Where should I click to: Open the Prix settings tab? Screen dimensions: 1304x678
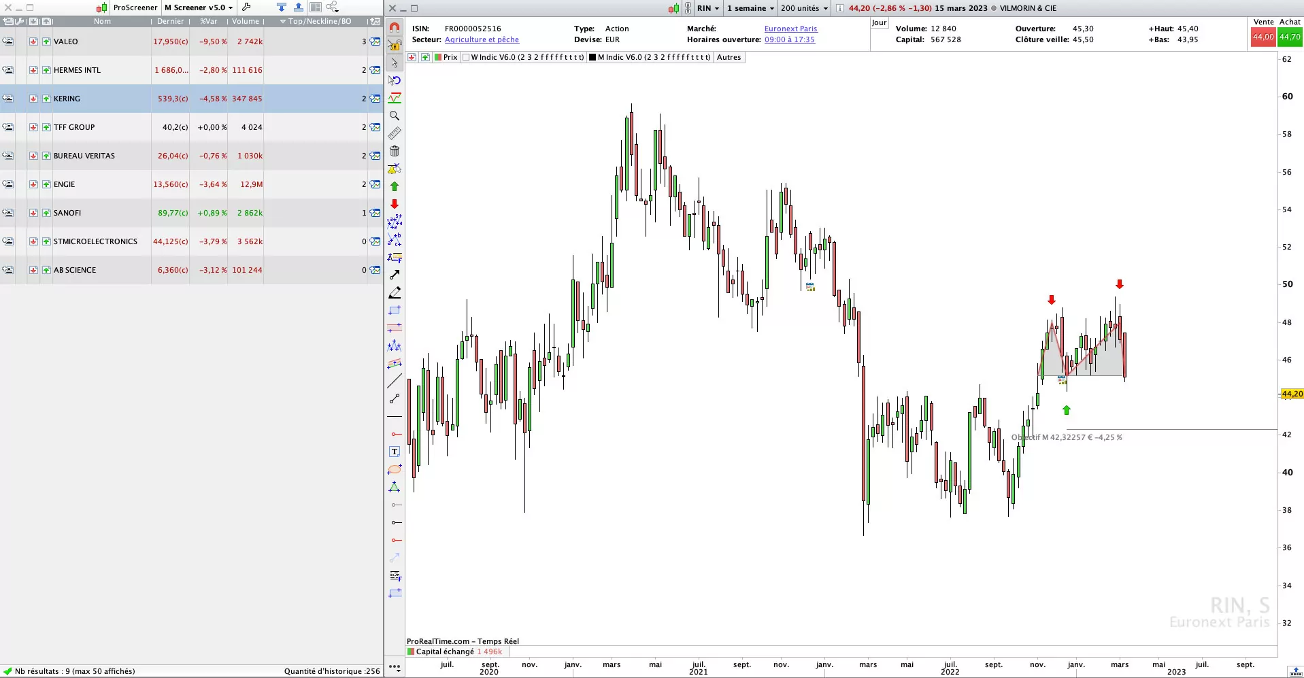coord(446,57)
